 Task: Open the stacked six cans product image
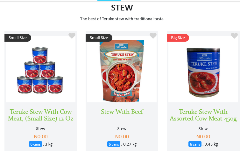tap(40, 69)
